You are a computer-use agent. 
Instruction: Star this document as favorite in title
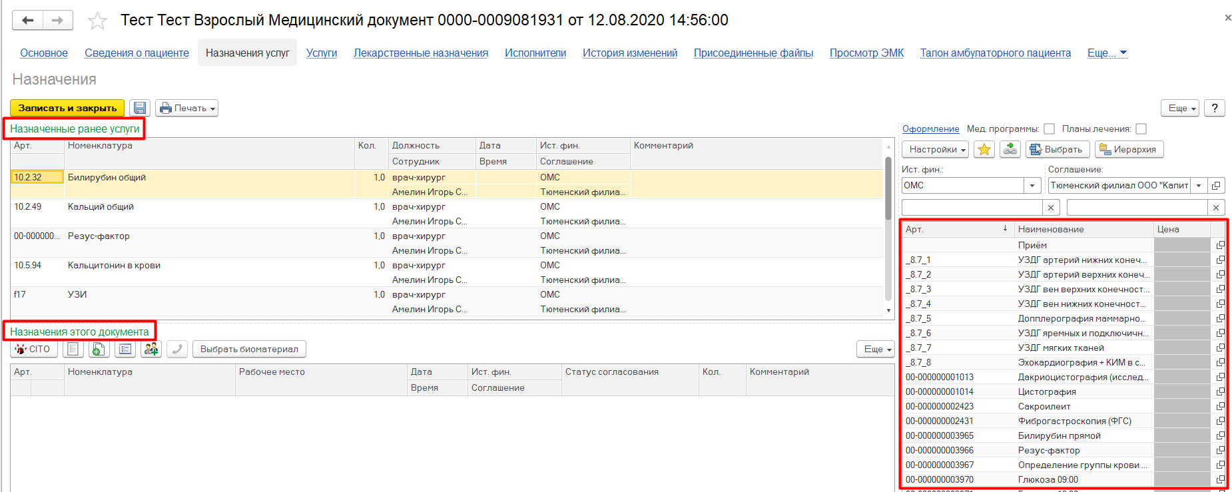tap(97, 21)
